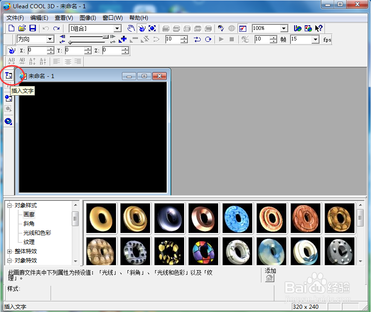This screenshot has width=371, height=312.
Task: Toggle ping-pong mode icon
Action: pos(197,39)
